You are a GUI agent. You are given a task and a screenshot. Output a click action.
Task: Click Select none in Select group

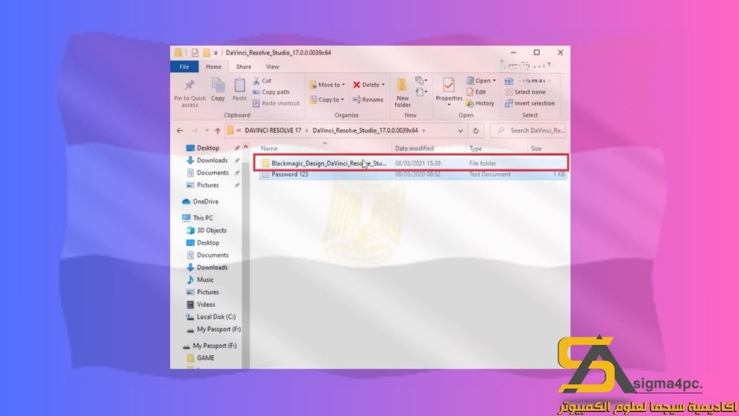[525, 92]
